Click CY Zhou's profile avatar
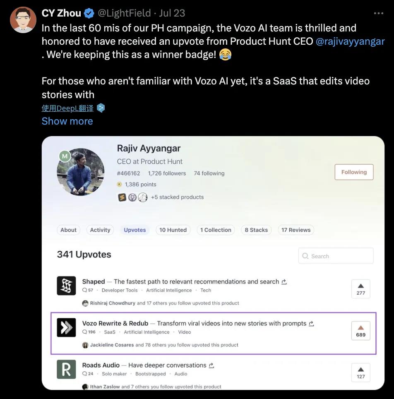Image resolution: width=394 pixels, height=399 pixels. pos(23,19)
